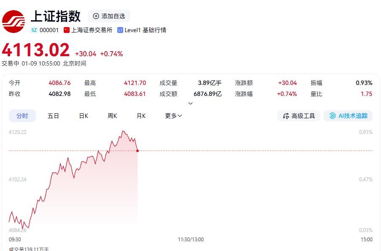Click the AI技术追踪 tracking button

click(348, 115)
